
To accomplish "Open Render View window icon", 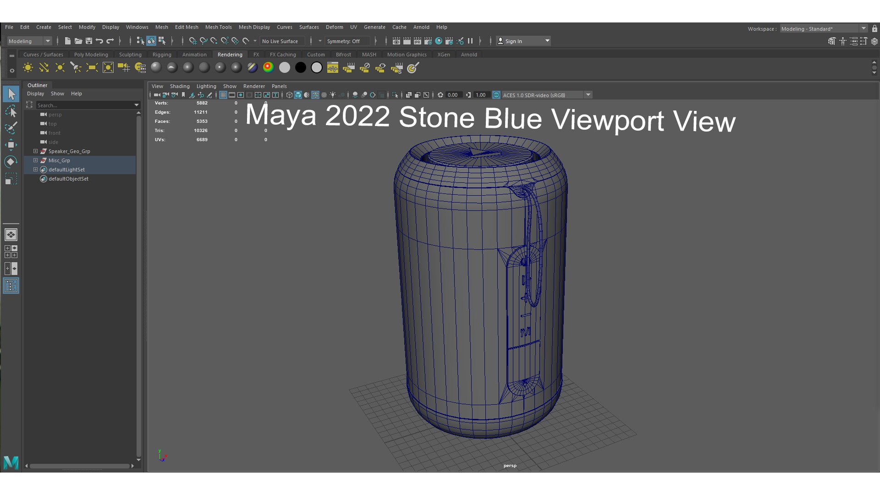I will (396, 41).
